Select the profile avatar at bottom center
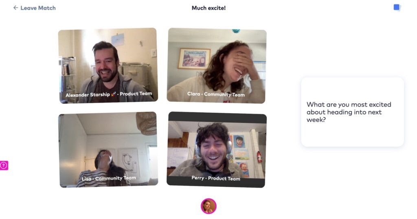The width and height of the screenshot is (417, 219). 208,206
